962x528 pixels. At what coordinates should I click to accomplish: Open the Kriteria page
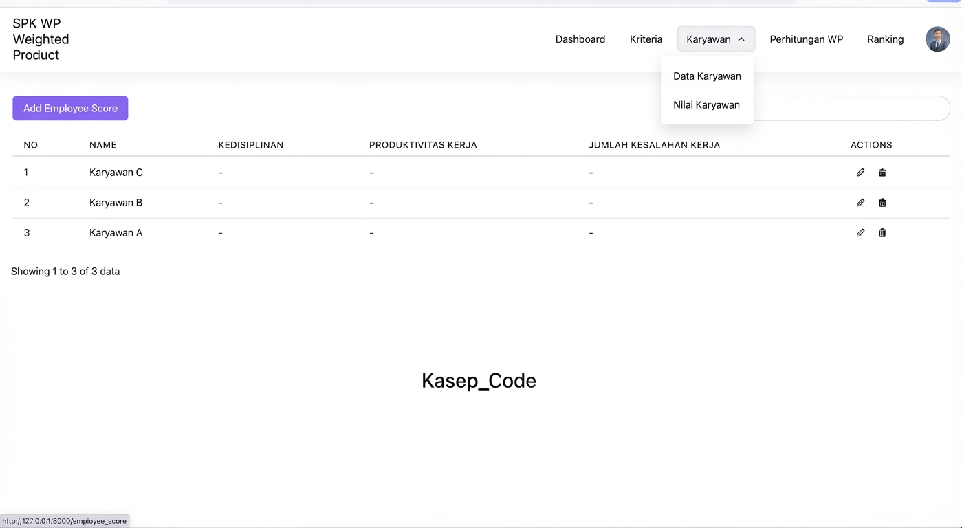(x=646, y=39)
